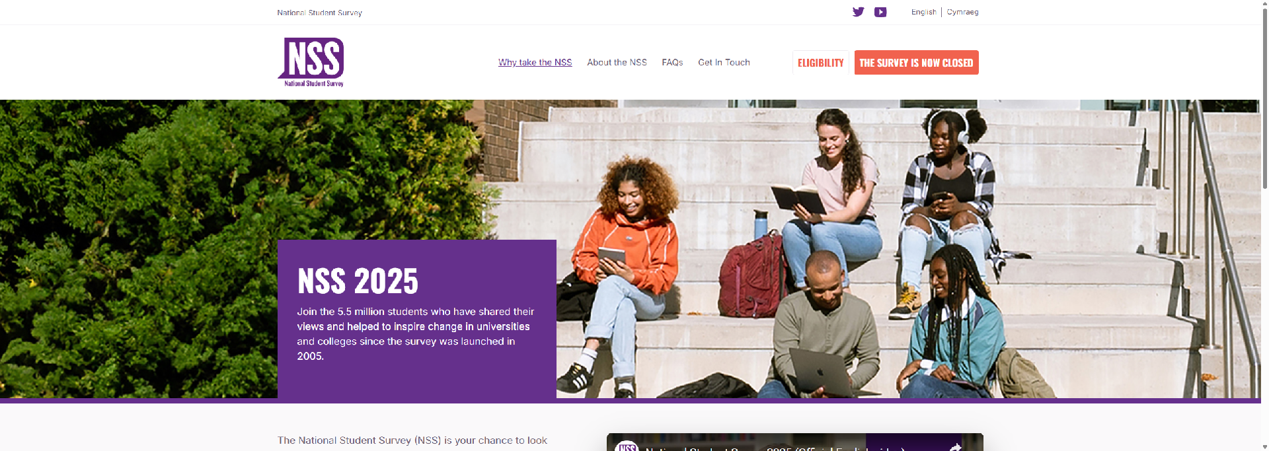Open the NSS Twitter profile icon

(858, 12)
